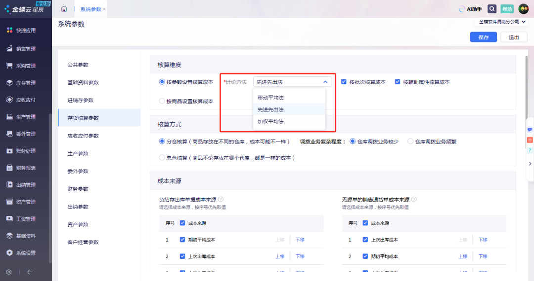Click the 保存 button

[x=483, y=37]
